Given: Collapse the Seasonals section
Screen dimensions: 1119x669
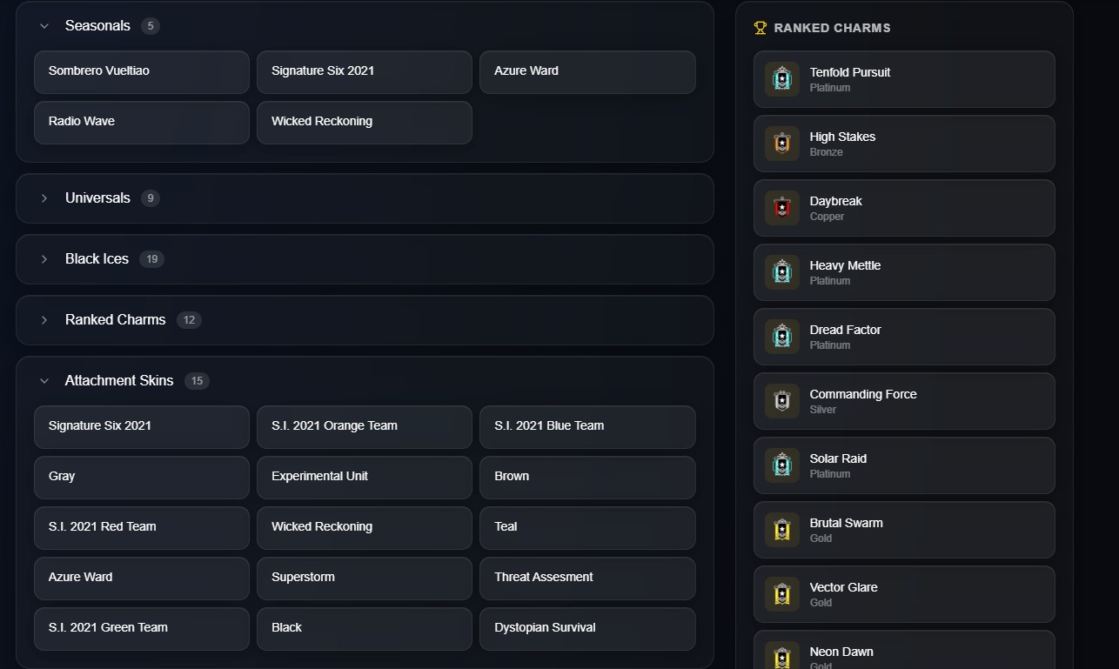Looking at the screenshot, I should coord(44,26).
